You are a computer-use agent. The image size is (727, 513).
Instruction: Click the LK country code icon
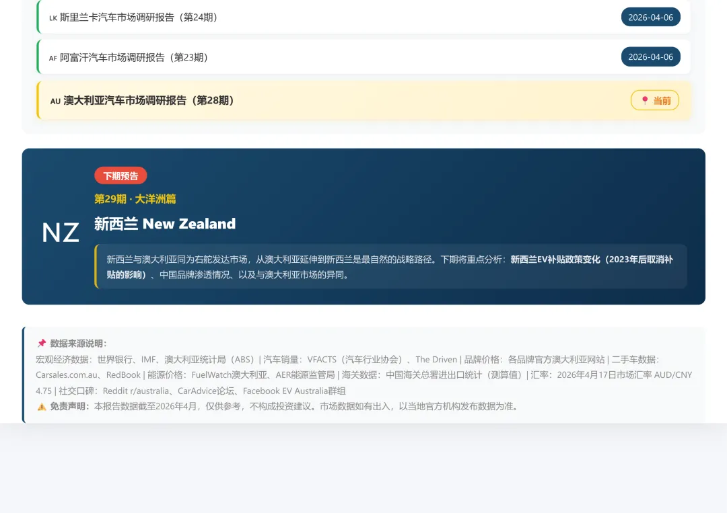click(53, 18)
